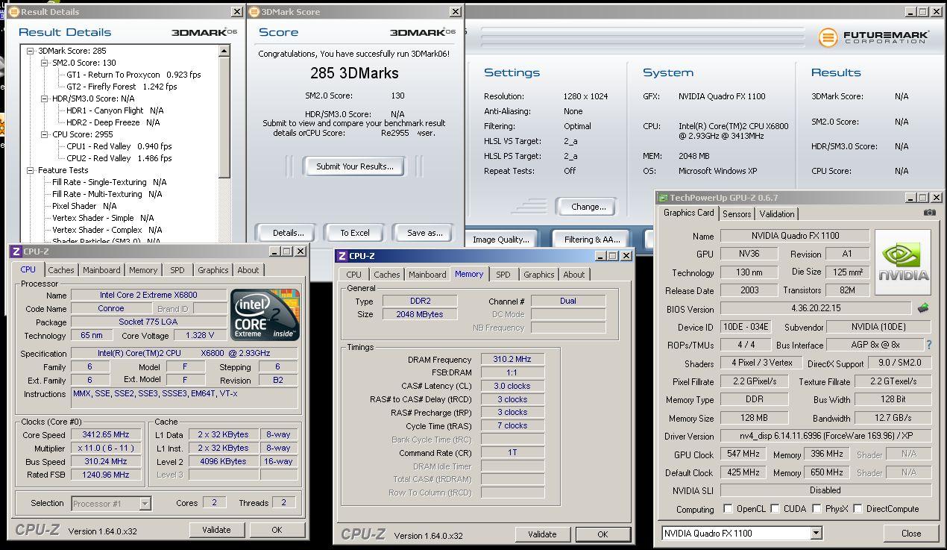Collapse the HDR/SM3.0 Score tree node

pyautogui.click(x=45, y=99)
